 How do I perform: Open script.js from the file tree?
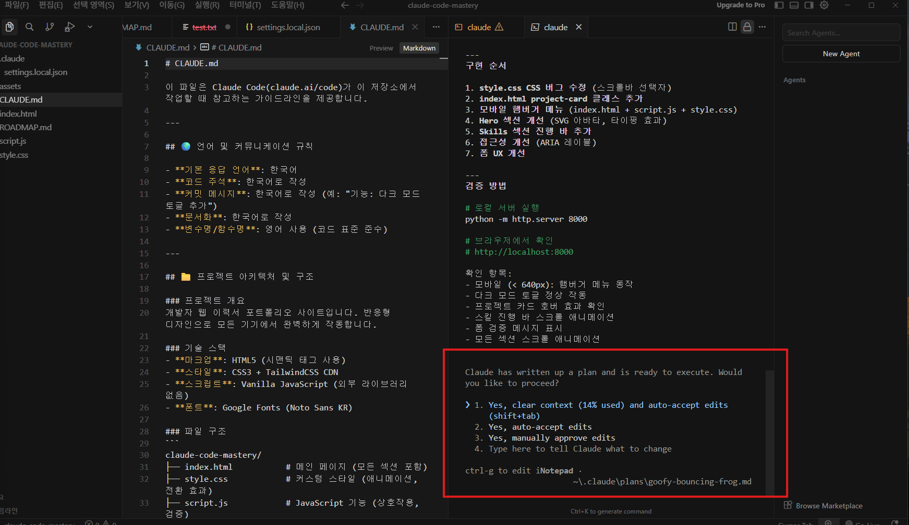point(14,141)
